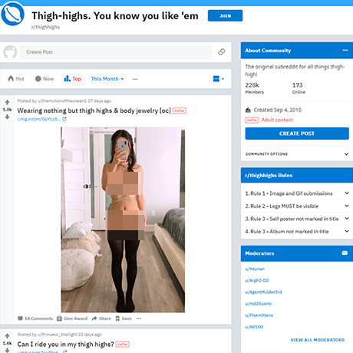Open the card view layout dropdown
The height and width of the screenshot is (353, 353).
[x=218, y=79]
